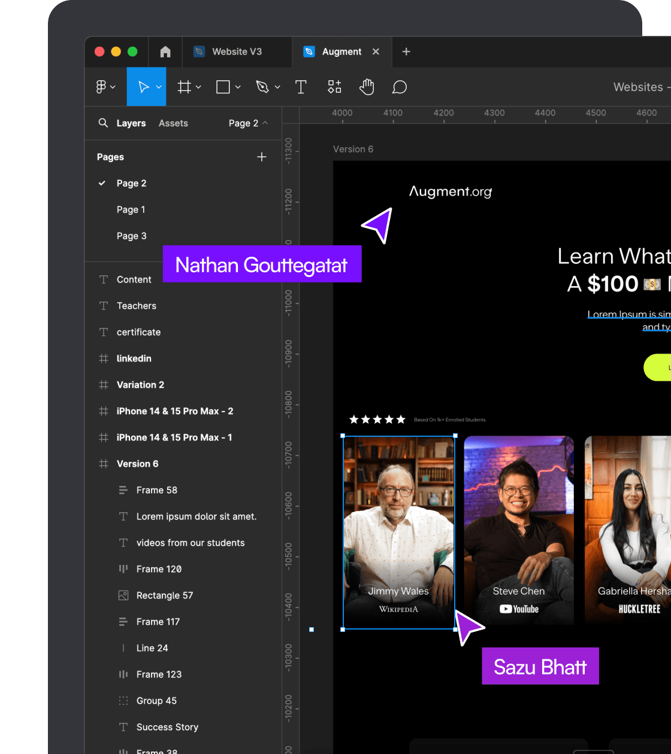Open the Page 2 dropdown selector
This screenshot has width=671, height=754.
pyautogui.click(x=248, y=123)
